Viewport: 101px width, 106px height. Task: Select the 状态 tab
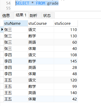pos(48,15)
